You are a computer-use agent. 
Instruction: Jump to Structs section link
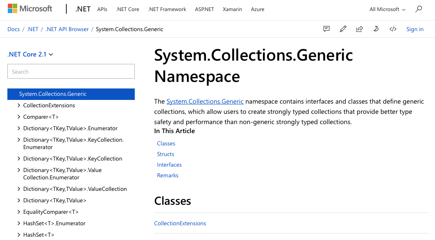[165, 154]
